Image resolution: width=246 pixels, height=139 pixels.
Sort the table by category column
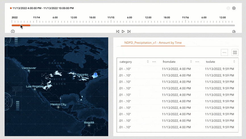coord(148,62)
